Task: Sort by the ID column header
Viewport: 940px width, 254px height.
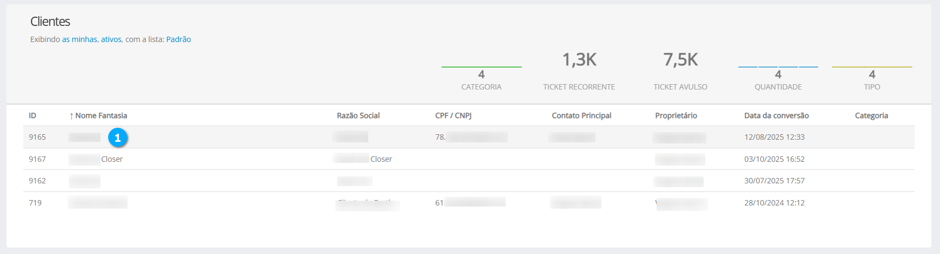Action: [32, 115]
